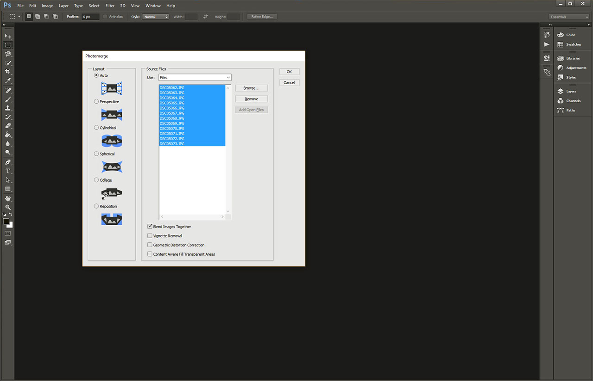Choose the Perspective layout option
This screenshot has height=381, width=593.
pos(96,101)
